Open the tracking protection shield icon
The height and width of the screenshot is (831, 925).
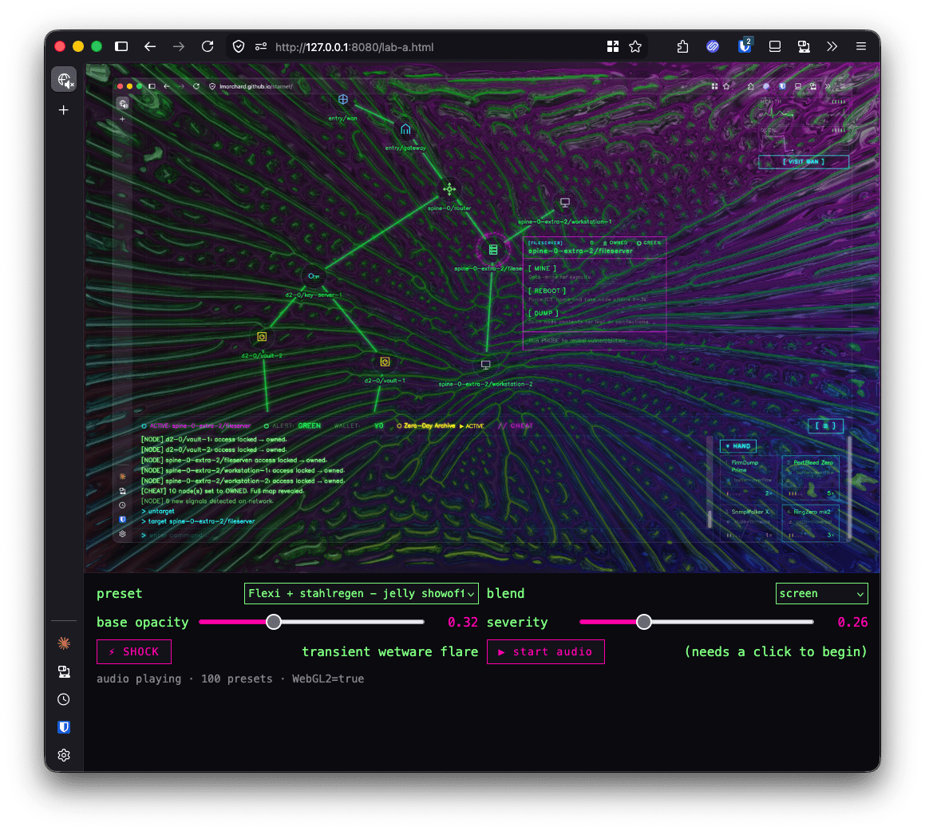coord(239,46)
